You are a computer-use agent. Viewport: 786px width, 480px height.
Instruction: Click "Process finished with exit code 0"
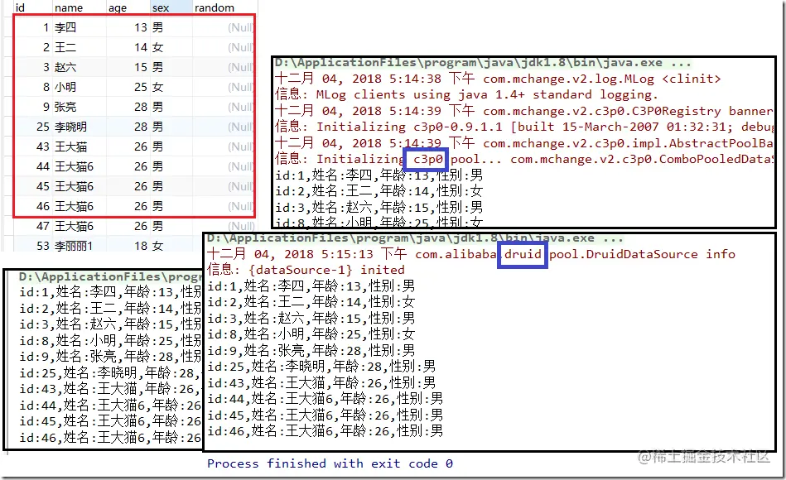(330, 463)
